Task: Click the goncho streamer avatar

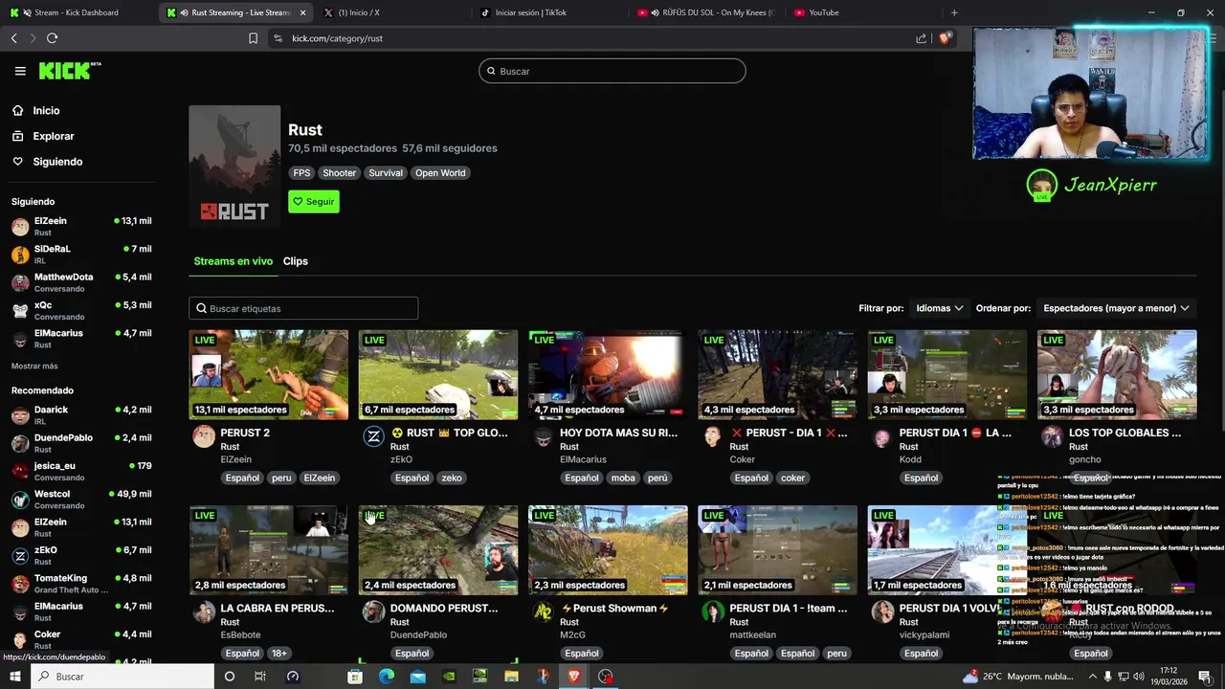Action: point(1052,437)
